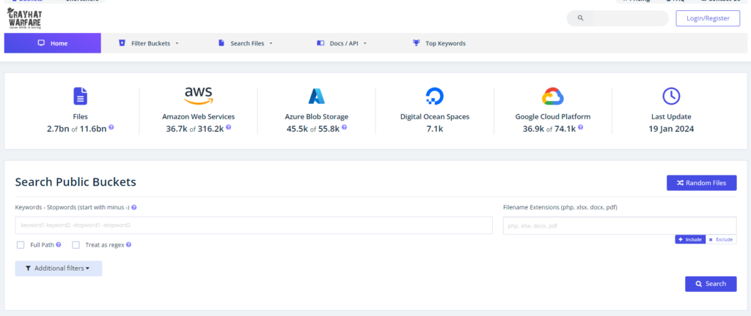Click the help icon next to Keywords - Stopwords label
This screenshot has height=316, width=751.
coord(134,208)
